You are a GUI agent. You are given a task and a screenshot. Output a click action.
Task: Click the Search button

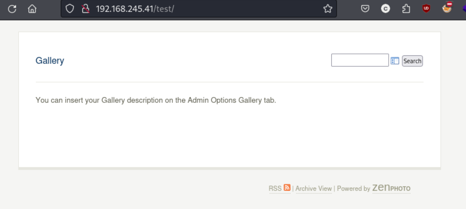[x=412, y=61]
